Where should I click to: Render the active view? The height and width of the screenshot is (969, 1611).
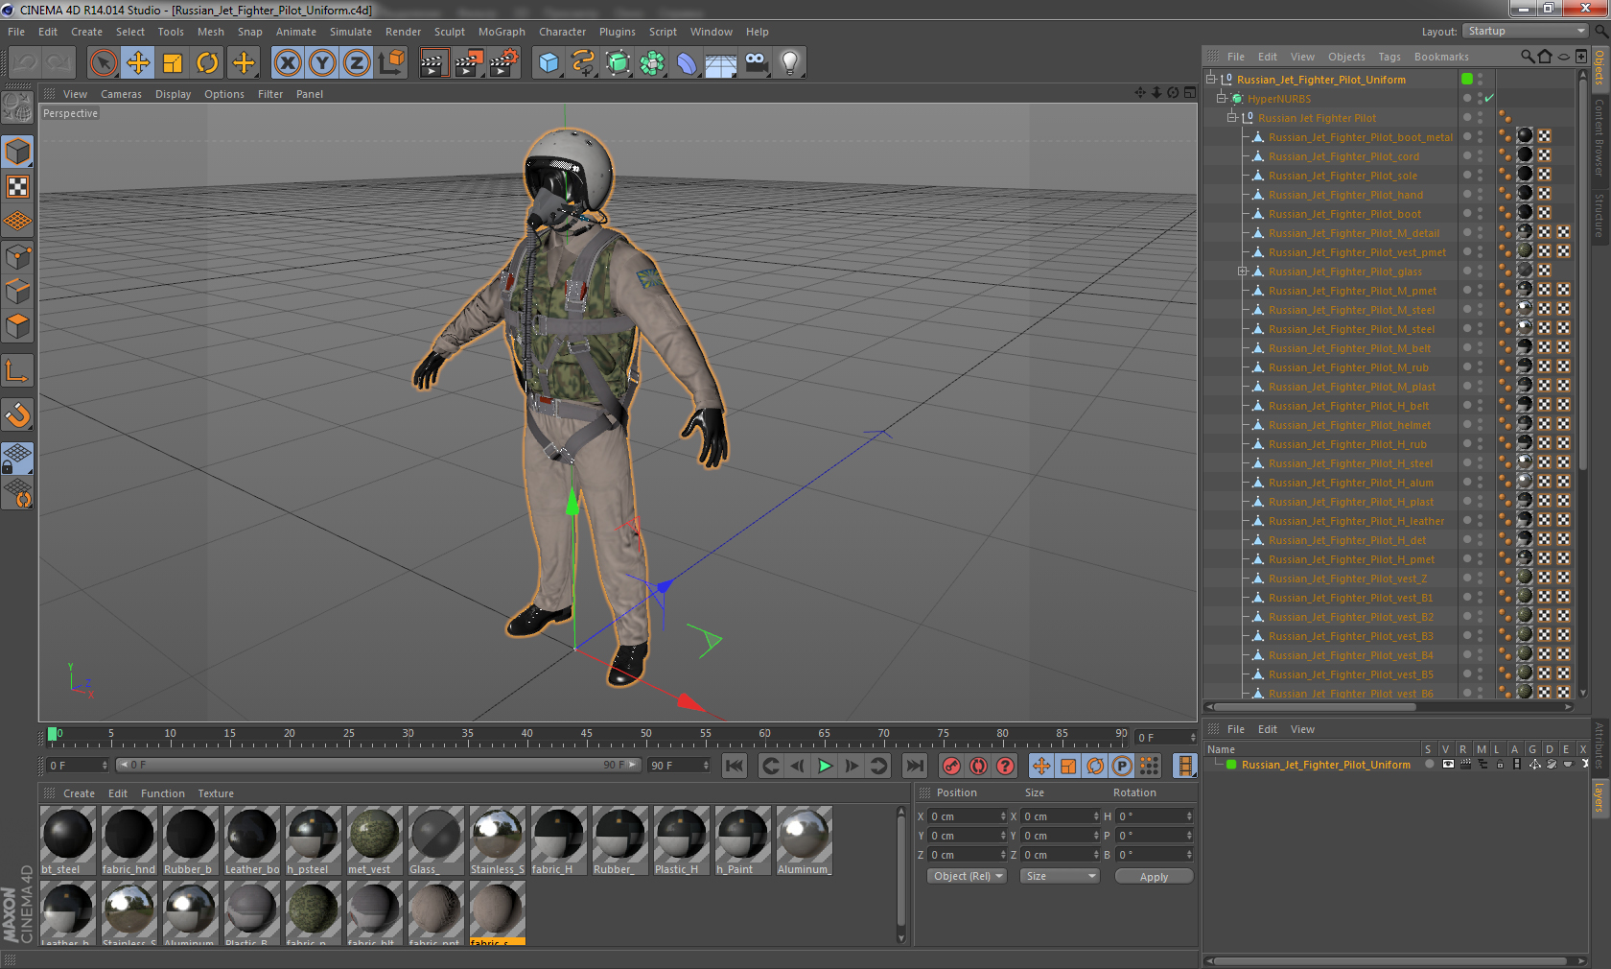click(433, 63)
